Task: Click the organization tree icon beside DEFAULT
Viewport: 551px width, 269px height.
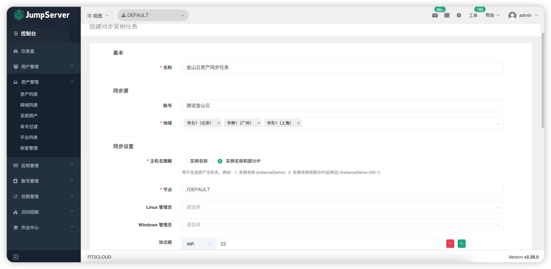Action: (123, 15)
